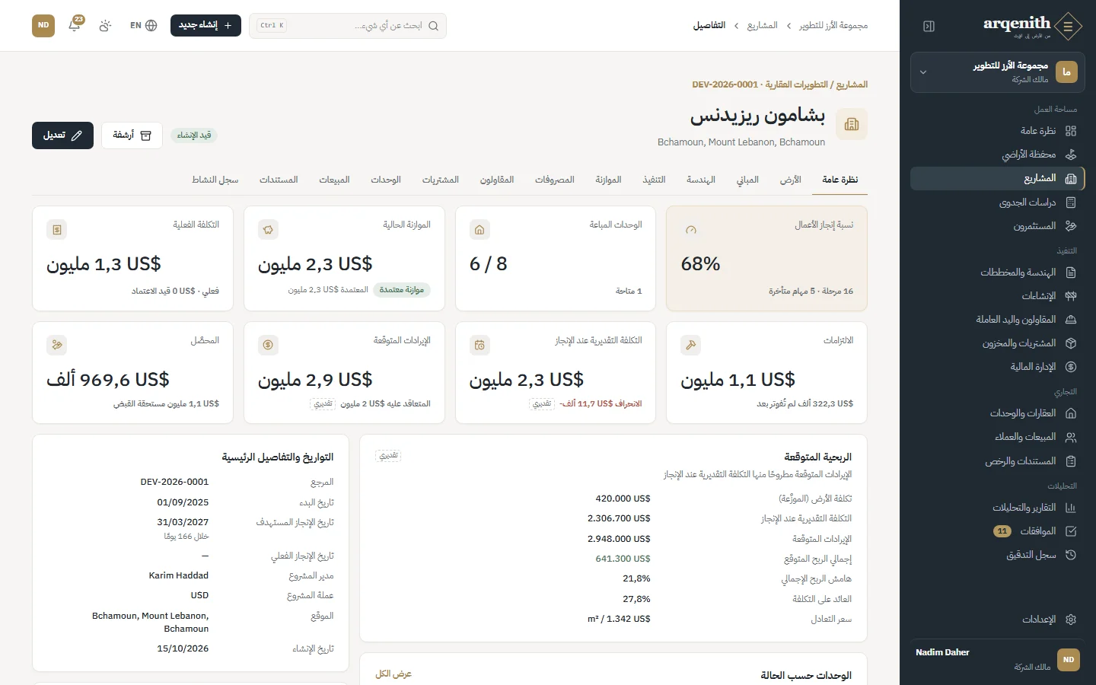Screen dimensions: 1096x685
Task: Click the project building icon beside title
Action: tap(852, 124)
